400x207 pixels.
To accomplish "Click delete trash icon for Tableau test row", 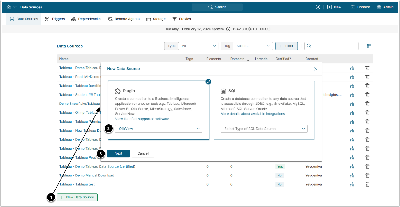I will [x=367, y=184].
